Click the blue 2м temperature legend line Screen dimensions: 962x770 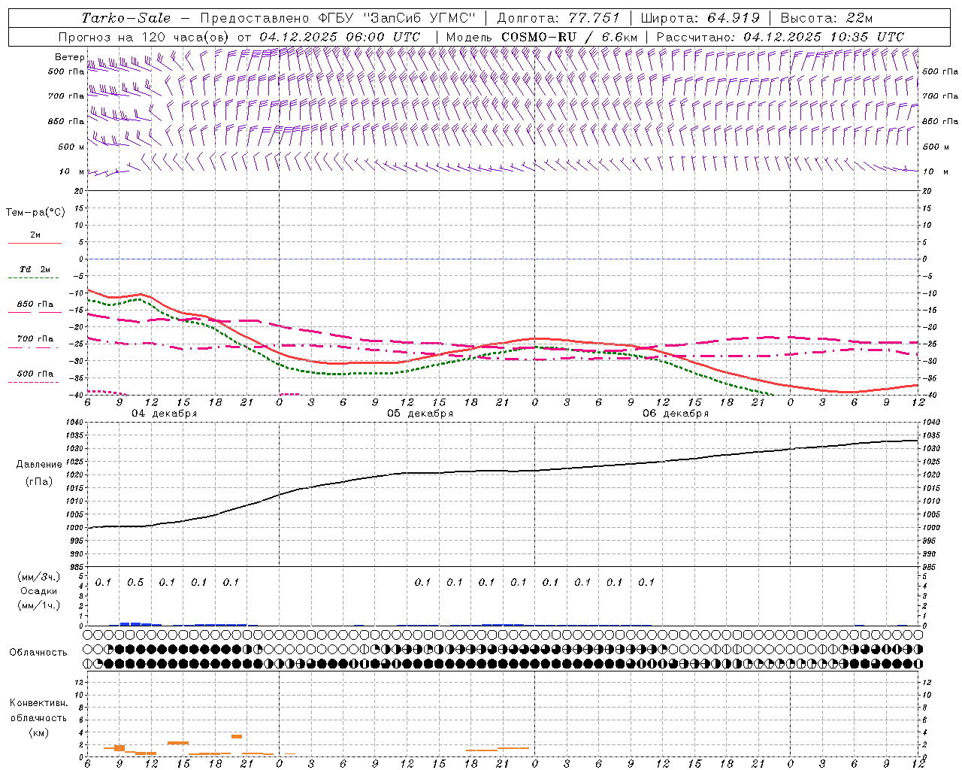35,243
